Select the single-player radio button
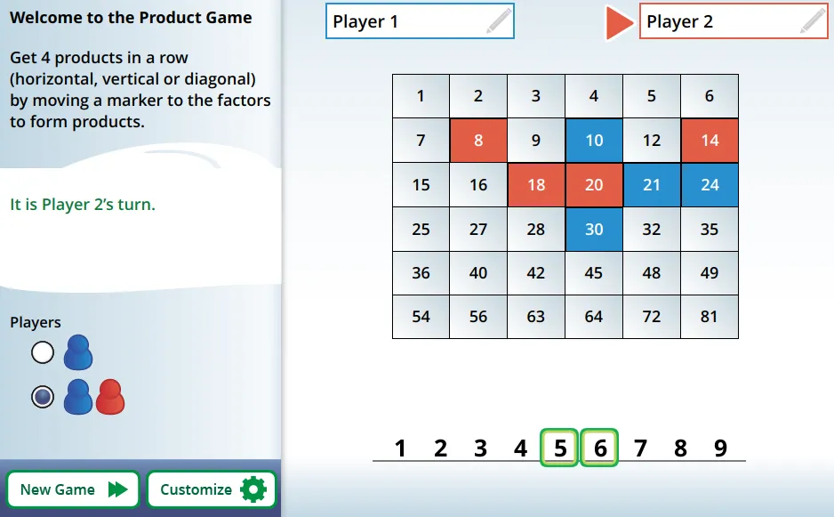The height and width of the screenshot is (517, 834). pos(42,353)
